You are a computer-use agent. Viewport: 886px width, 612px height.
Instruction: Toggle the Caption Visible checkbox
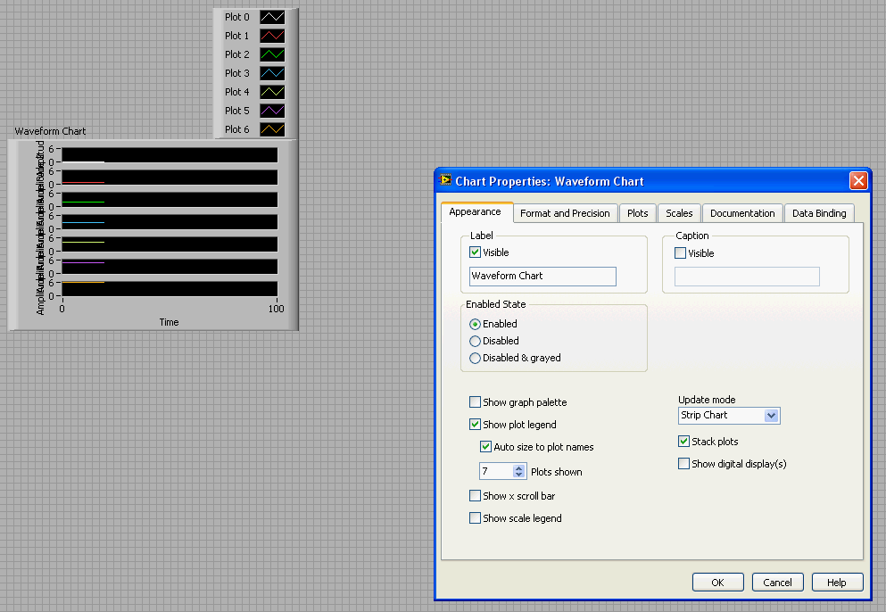tap(681, 253)
